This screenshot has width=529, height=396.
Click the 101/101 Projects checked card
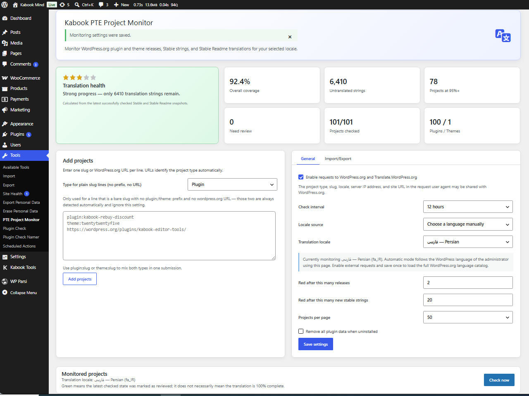point(372,125)
